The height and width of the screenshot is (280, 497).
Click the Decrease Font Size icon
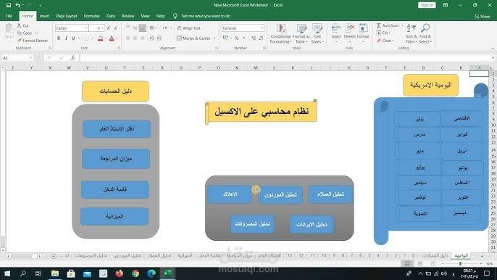115,28
